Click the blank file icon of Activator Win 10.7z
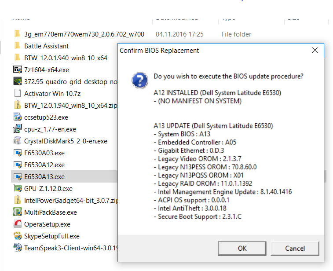This screenshot has width=333, height=271. pyautogui.click(x=18, y=93)
